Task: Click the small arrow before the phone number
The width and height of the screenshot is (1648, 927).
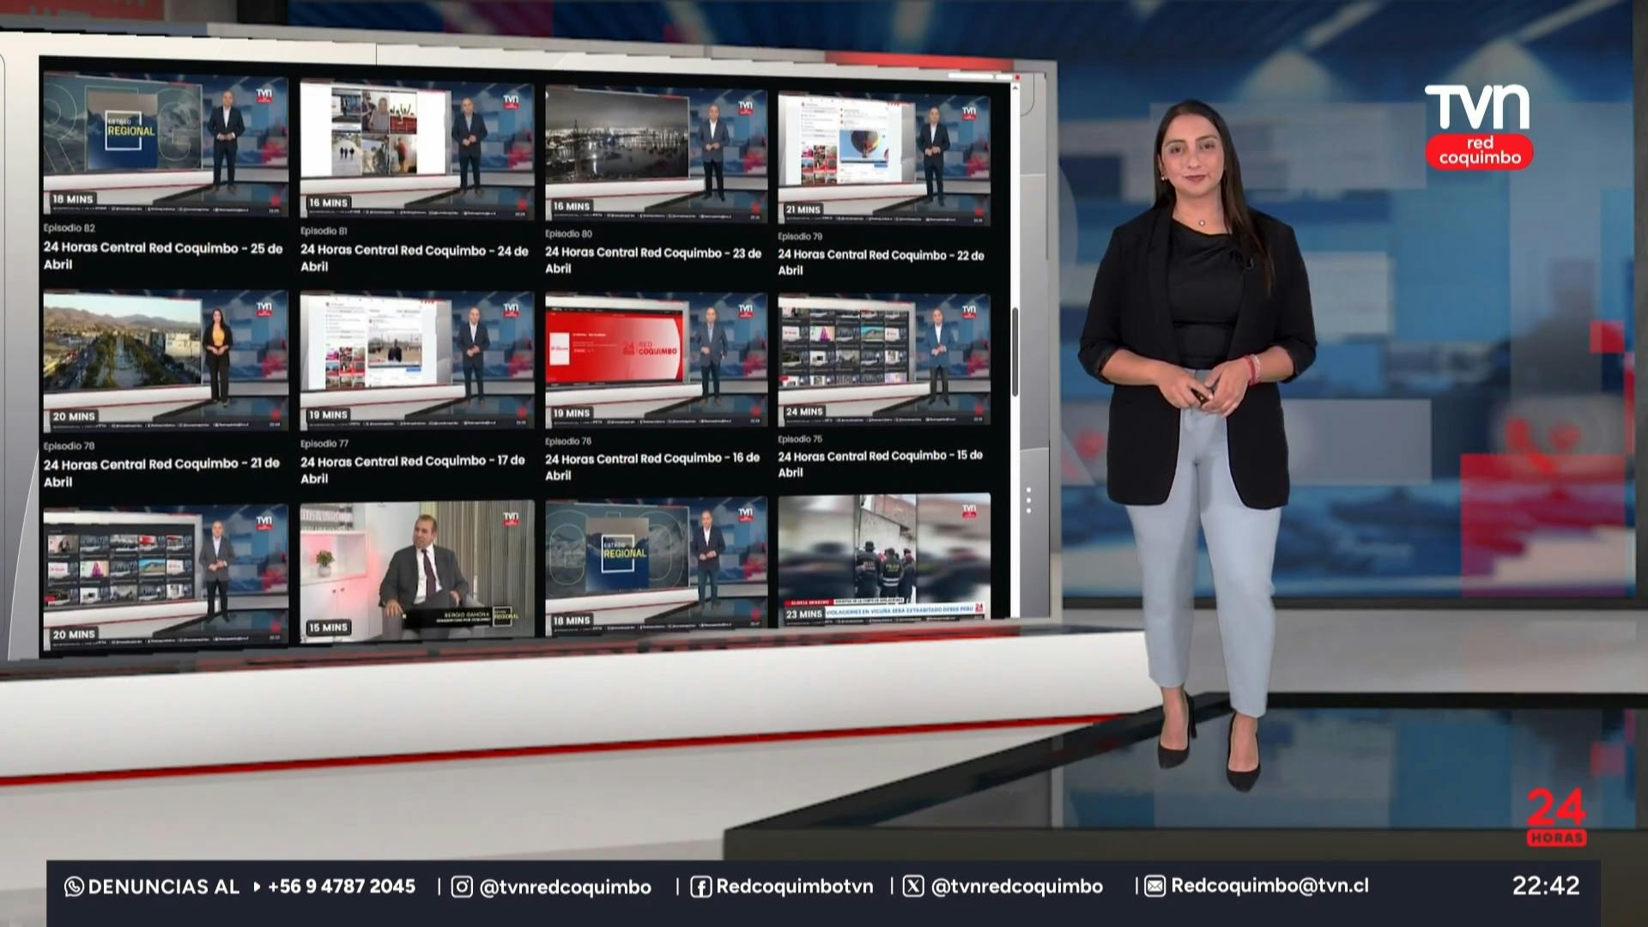Action: 257,887
